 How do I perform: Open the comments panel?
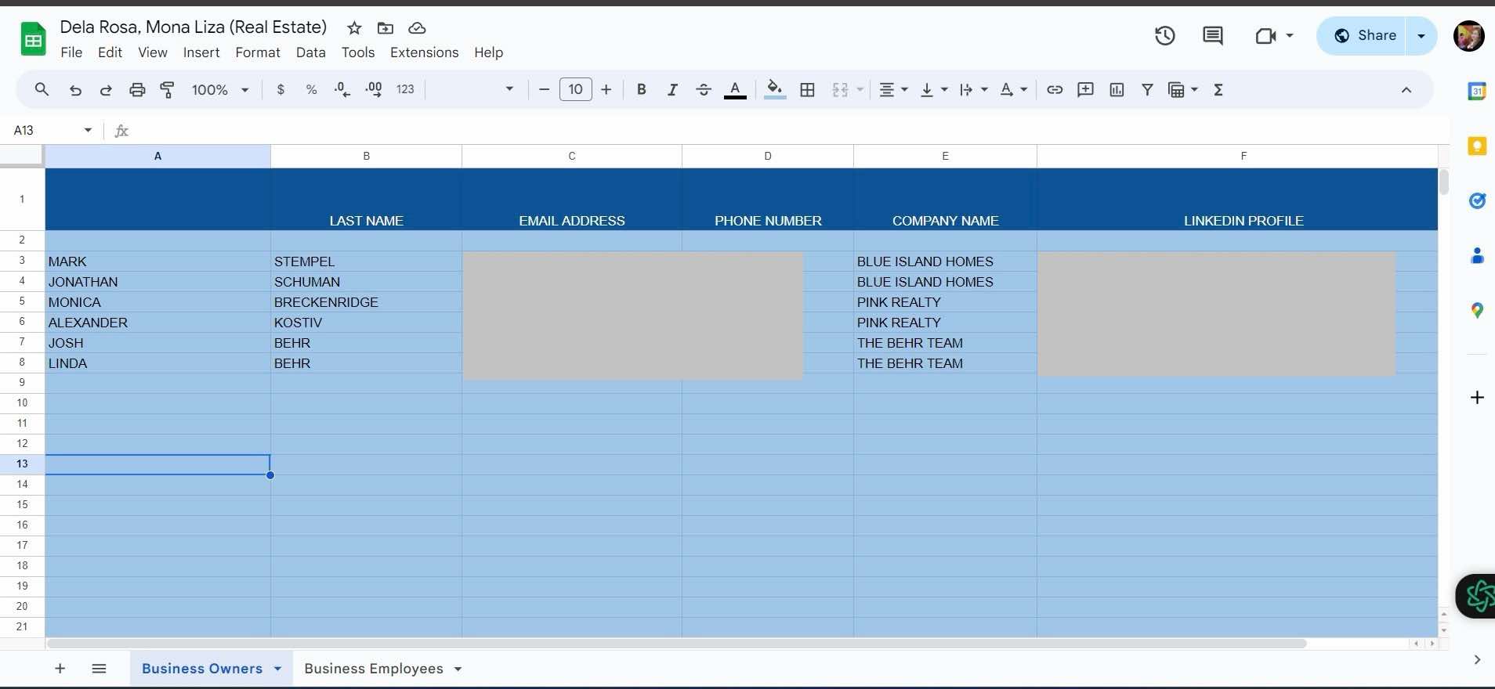coord(1212,36)
